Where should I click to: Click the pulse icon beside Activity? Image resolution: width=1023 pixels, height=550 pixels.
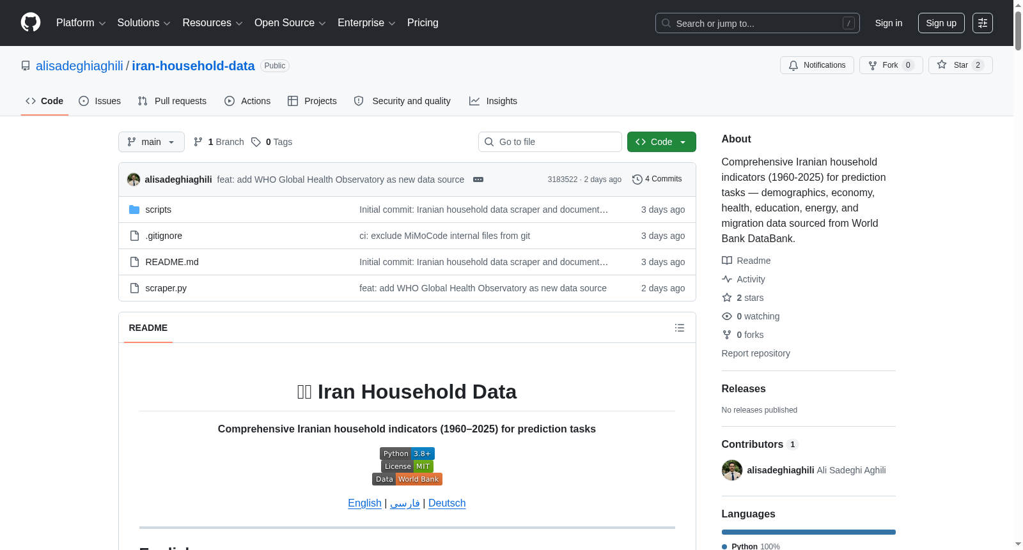click(x=727, y=279)
